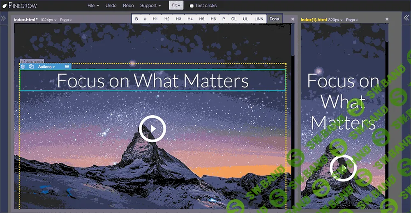Close the index.html page view
The height and width of the screenshot is (213, 411).
click(x=293, y=19)
